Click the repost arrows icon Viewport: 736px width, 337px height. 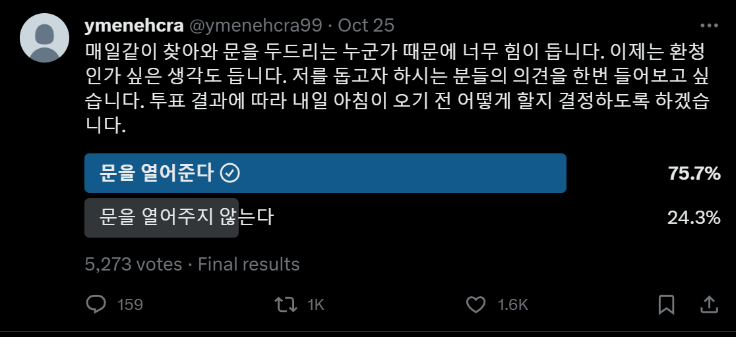pos(286,305)
